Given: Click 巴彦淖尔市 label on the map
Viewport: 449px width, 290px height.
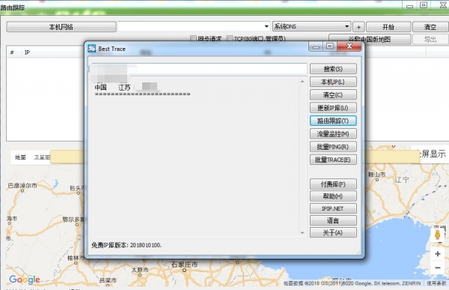Looking at the screenshot, I should tap(22, 185).
